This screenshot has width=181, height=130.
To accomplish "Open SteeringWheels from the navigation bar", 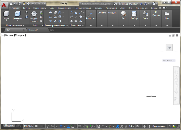I will [x=176, y=72].
